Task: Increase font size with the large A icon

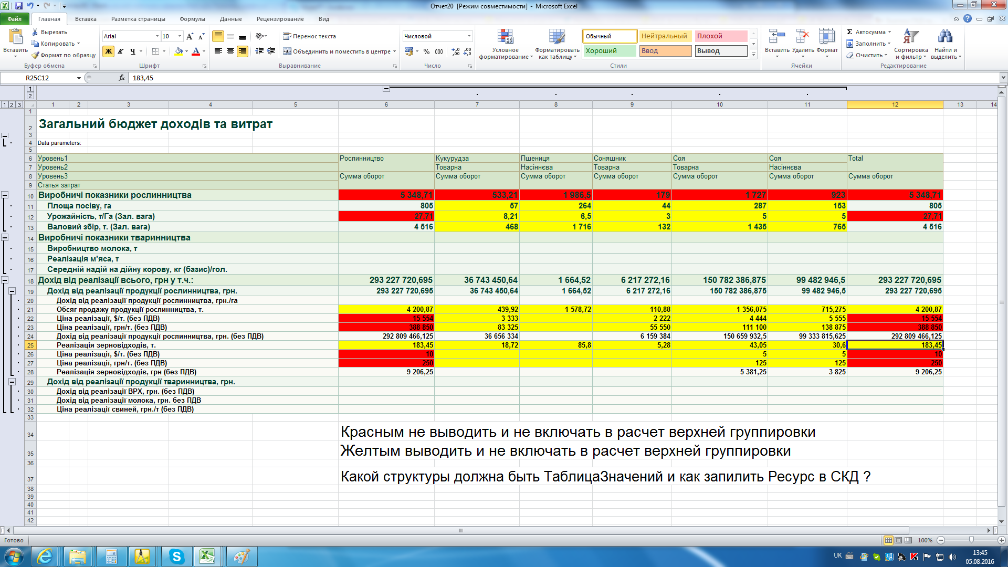Action: tap(190, 36)
